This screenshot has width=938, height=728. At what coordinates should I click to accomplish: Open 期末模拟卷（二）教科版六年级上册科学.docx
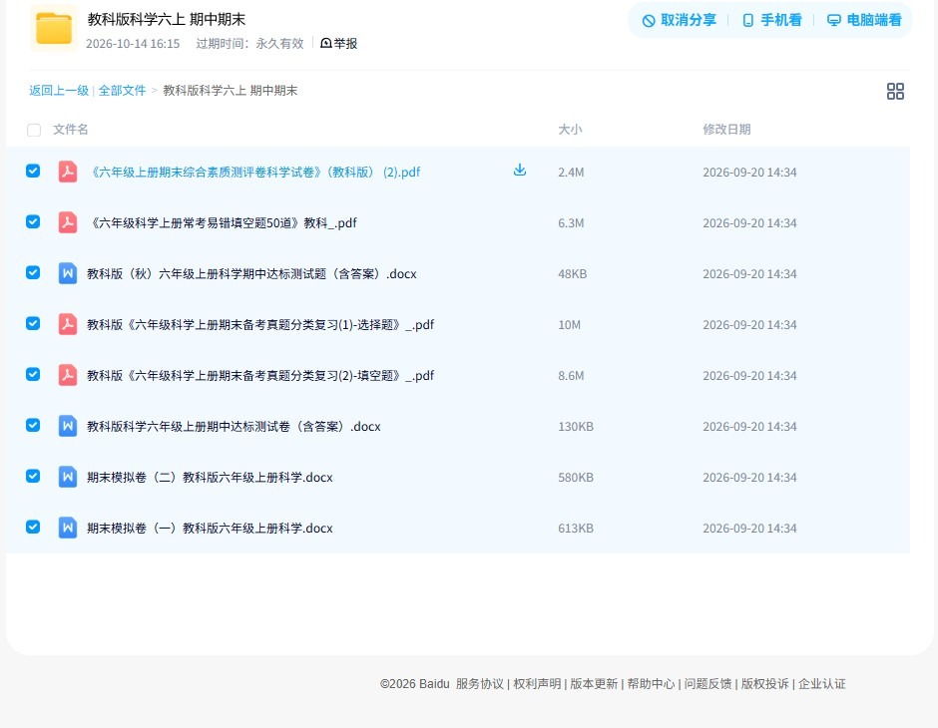(210, 477)
